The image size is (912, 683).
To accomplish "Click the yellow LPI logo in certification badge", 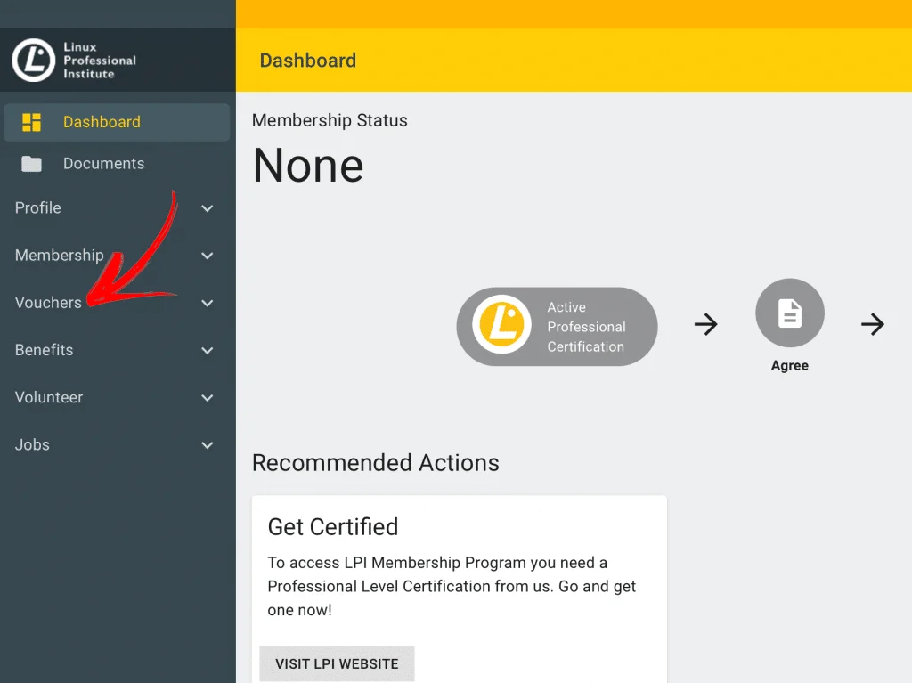I will click(502, 324).
